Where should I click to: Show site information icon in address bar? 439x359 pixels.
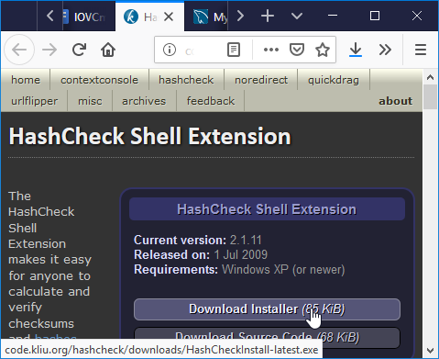point(170,50)
